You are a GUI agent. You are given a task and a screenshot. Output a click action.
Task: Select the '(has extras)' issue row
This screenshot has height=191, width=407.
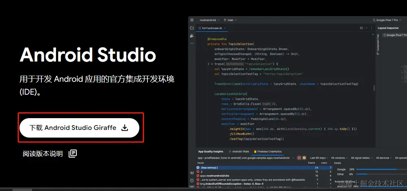tap(264, 168)
